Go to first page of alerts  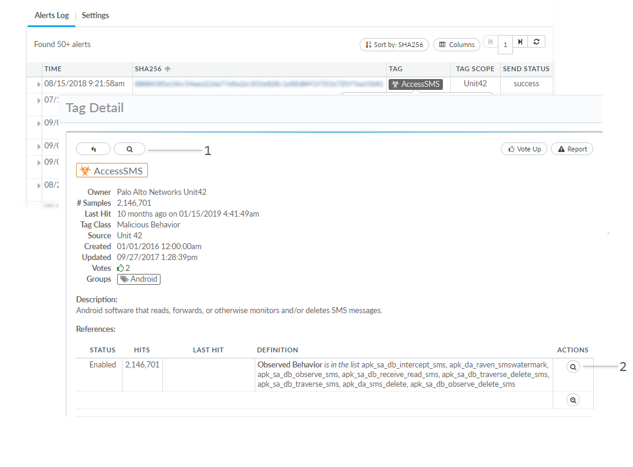click(491, 42)
